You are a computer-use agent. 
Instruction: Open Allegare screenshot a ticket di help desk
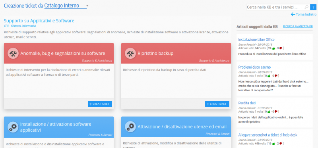(x=268, y=135)
